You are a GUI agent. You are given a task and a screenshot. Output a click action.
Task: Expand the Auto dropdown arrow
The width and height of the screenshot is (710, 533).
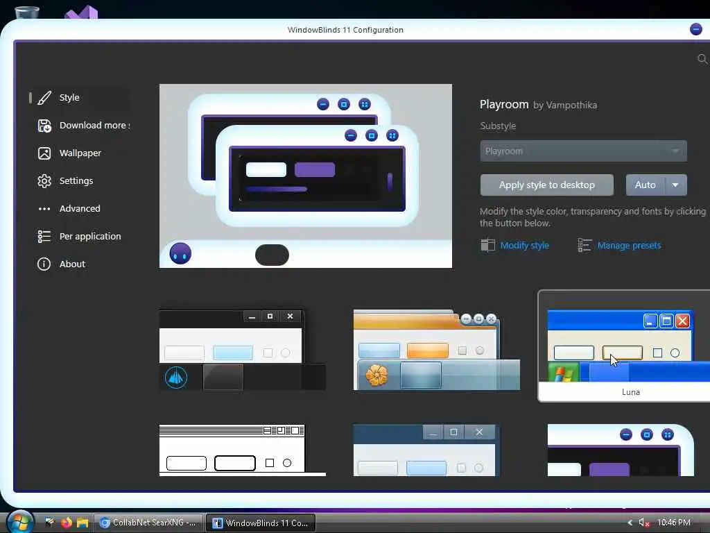[x=675, y=185]
